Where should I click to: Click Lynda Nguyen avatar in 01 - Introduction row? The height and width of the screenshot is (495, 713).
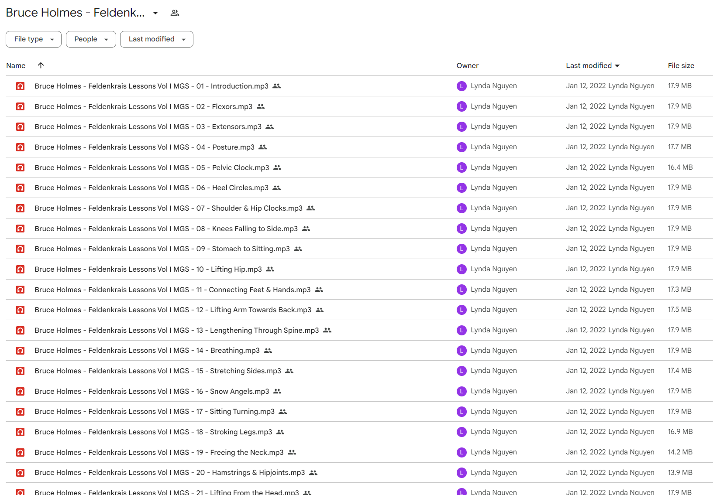tap(462, 86)
